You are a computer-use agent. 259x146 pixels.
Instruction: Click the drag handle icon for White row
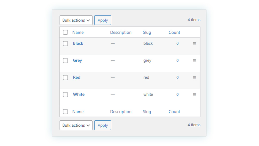point(194,94)
